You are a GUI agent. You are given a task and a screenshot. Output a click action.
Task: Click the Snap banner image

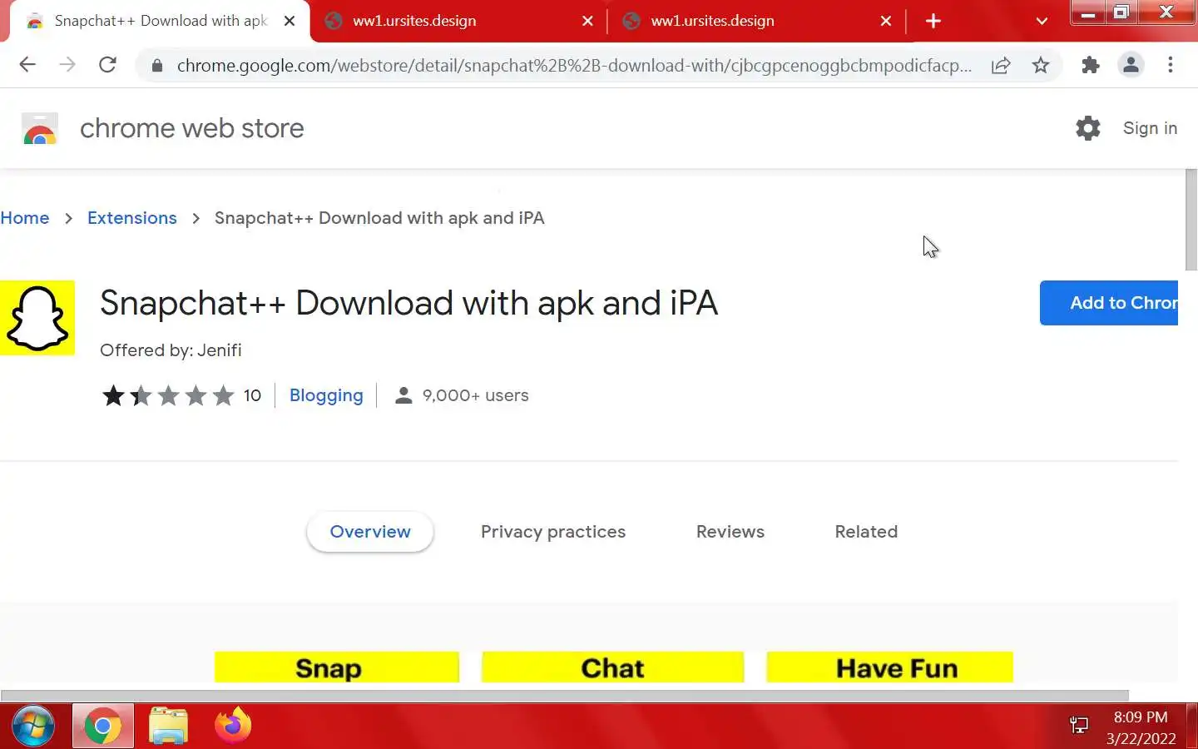point(337,667)
